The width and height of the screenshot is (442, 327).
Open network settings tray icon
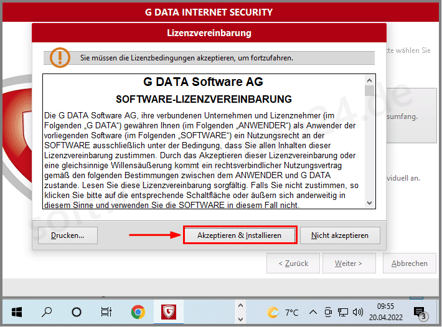[342, 311]
